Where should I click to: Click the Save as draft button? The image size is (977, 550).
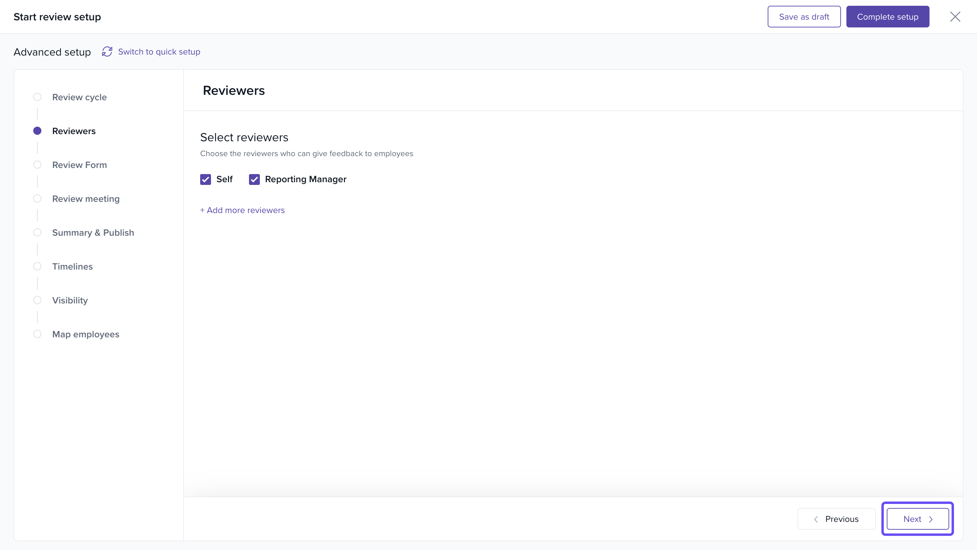pyautogui.click(x=804, y=17)
